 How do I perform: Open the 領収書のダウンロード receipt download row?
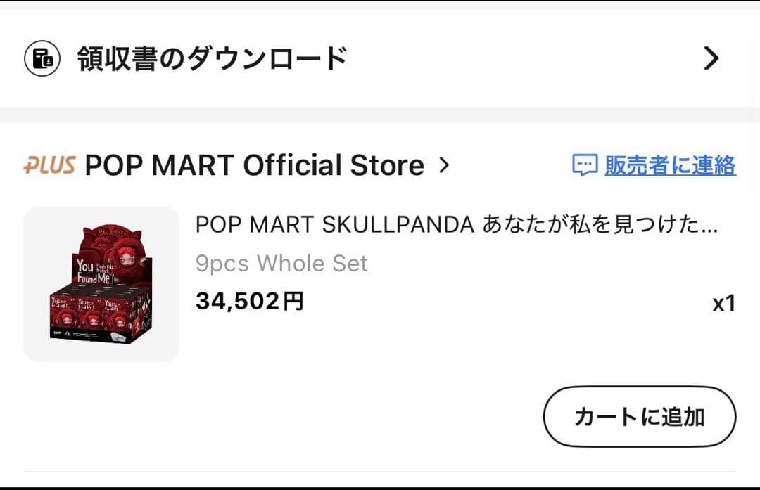coord(211,58)
